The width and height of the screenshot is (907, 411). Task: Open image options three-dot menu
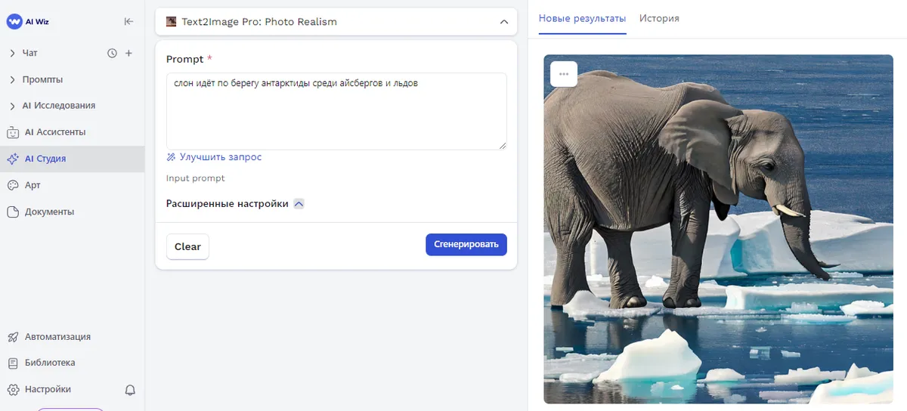[x=564, y=74]
